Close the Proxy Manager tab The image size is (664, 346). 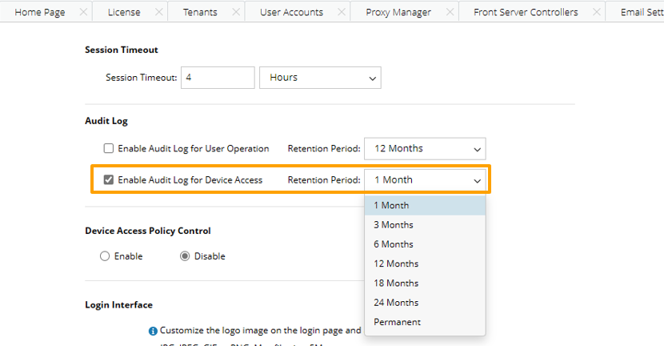coord(450,12)
